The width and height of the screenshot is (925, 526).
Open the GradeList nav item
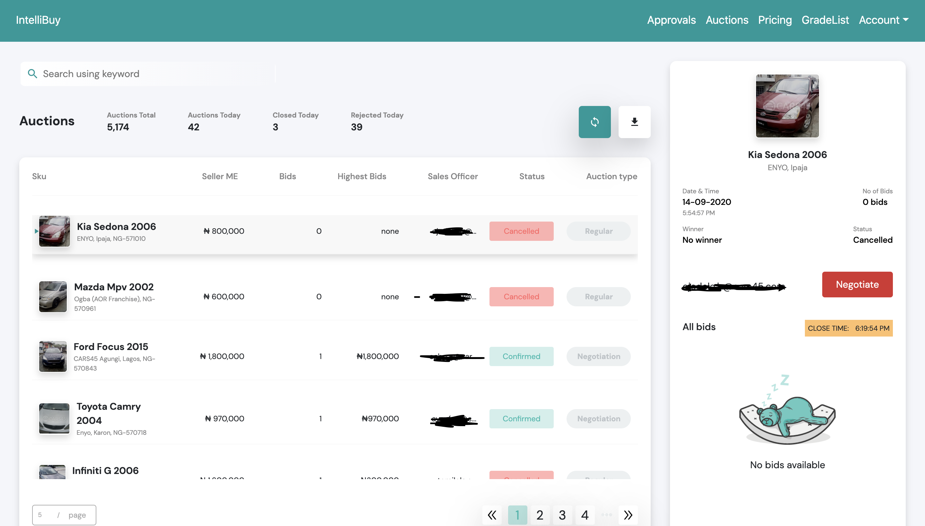click(825, 20)
